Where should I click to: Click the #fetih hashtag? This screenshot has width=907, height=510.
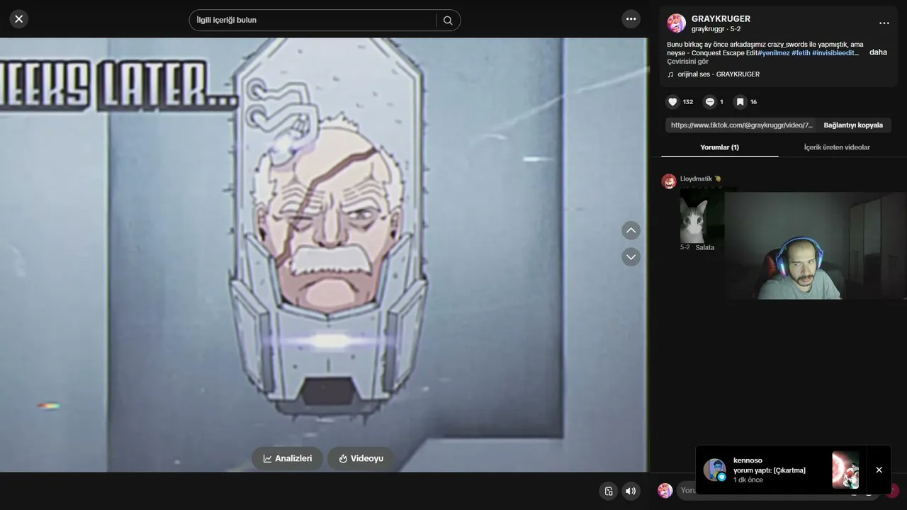pyautogui.click(x=801, y=53)
